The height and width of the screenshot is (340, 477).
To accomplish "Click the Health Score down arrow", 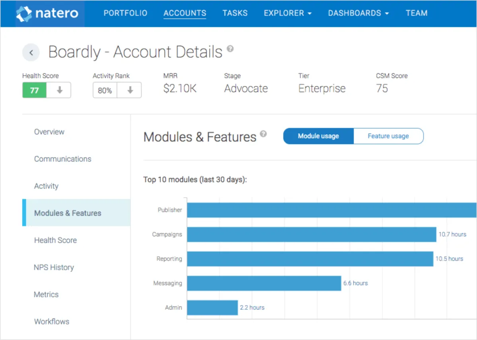I will click(59, 90).
